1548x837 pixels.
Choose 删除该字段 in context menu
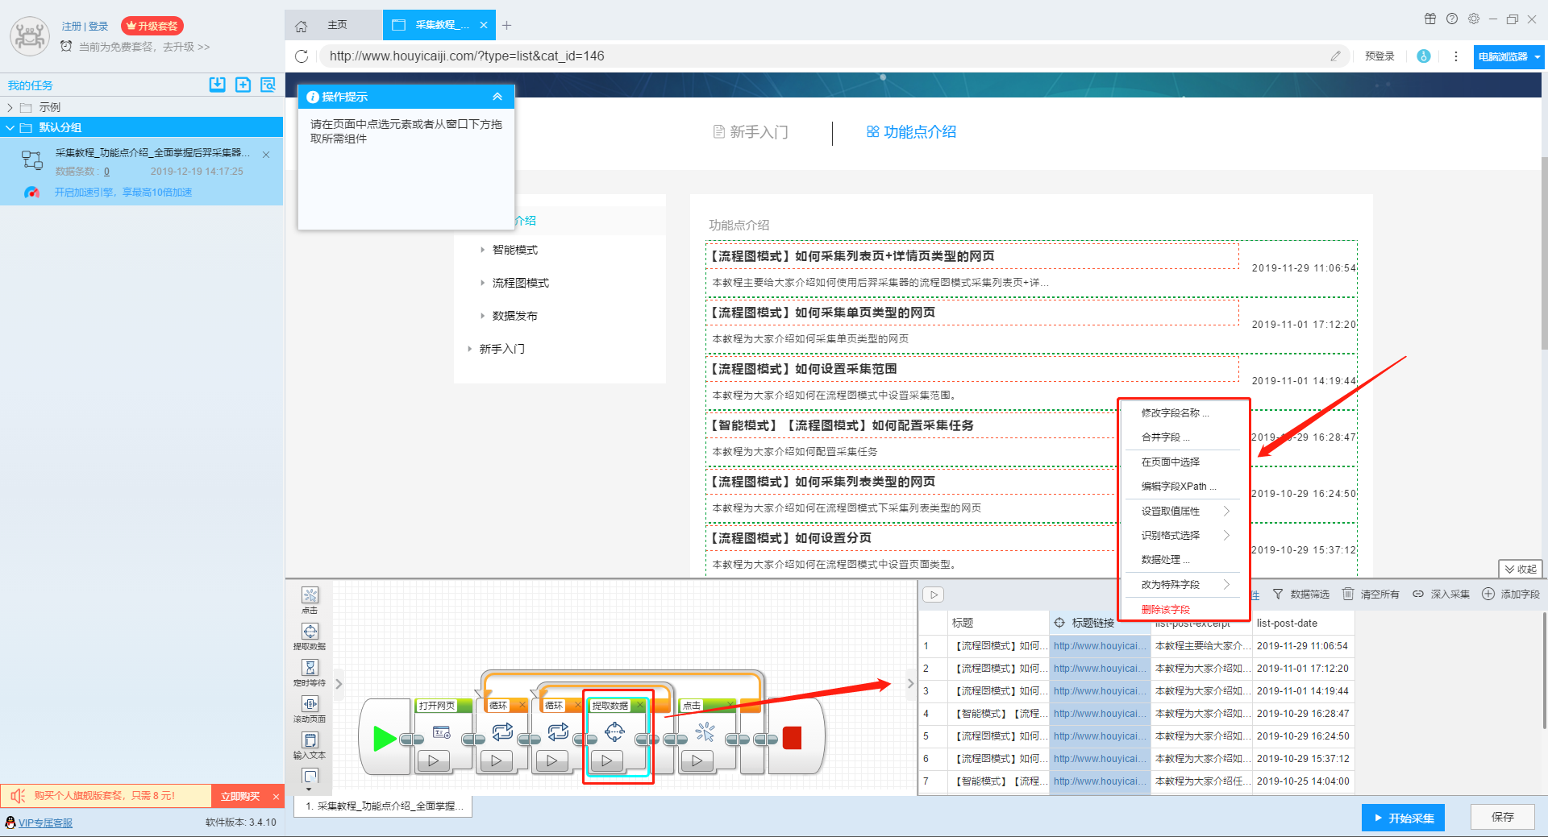pyautogui.click(x=1165, y=609)
